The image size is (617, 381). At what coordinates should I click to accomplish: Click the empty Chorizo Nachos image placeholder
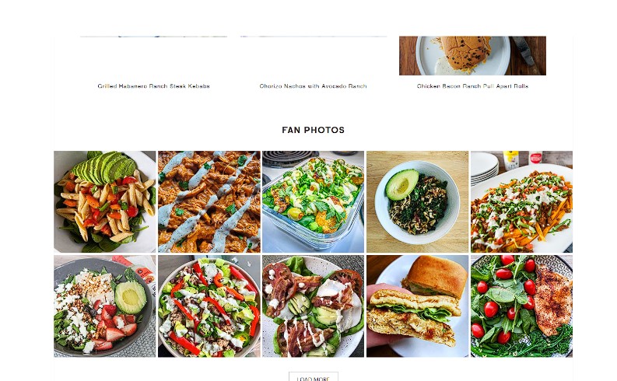[x=314, y=55]
